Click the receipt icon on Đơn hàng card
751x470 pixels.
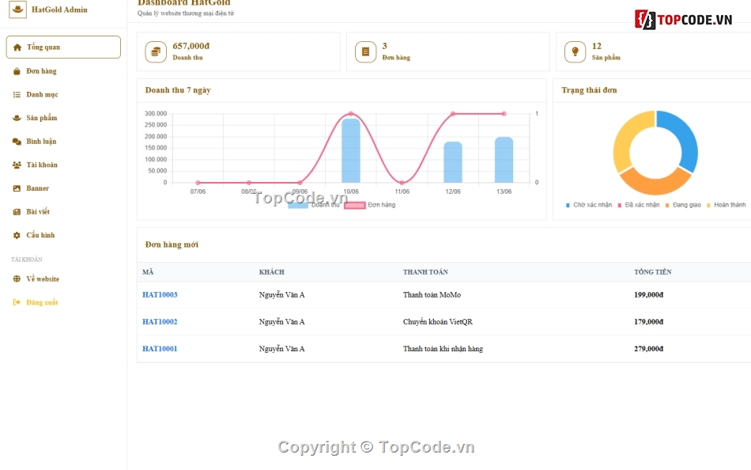tap(365, 51)
